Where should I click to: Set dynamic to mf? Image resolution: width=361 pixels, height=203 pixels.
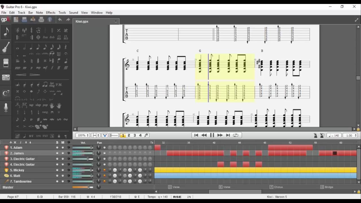pyautogui.click(x=45, y=68)
